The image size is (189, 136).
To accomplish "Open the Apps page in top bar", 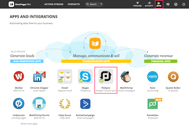I will pyautogui.click(x=159, y=4).
